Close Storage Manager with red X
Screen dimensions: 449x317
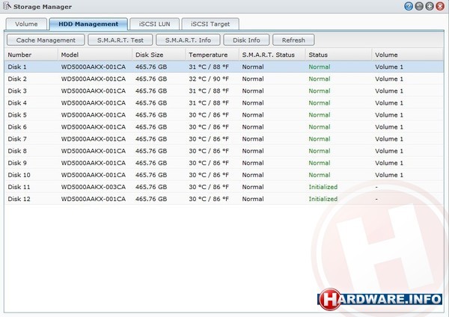(440, 6)
